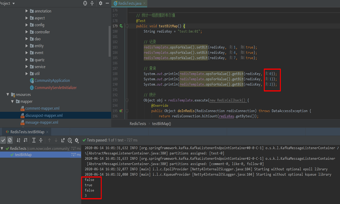Click testBitMap() breadcrumb

161,123
